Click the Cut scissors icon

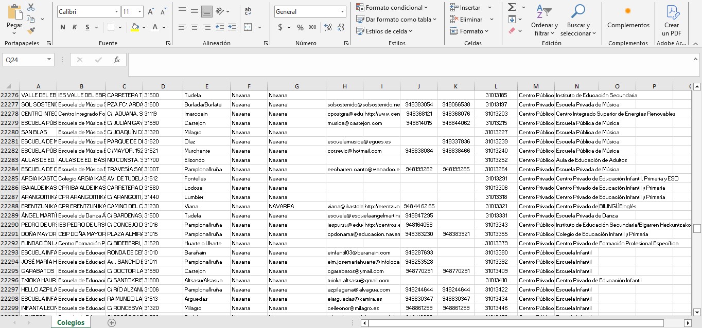[31, 7]
